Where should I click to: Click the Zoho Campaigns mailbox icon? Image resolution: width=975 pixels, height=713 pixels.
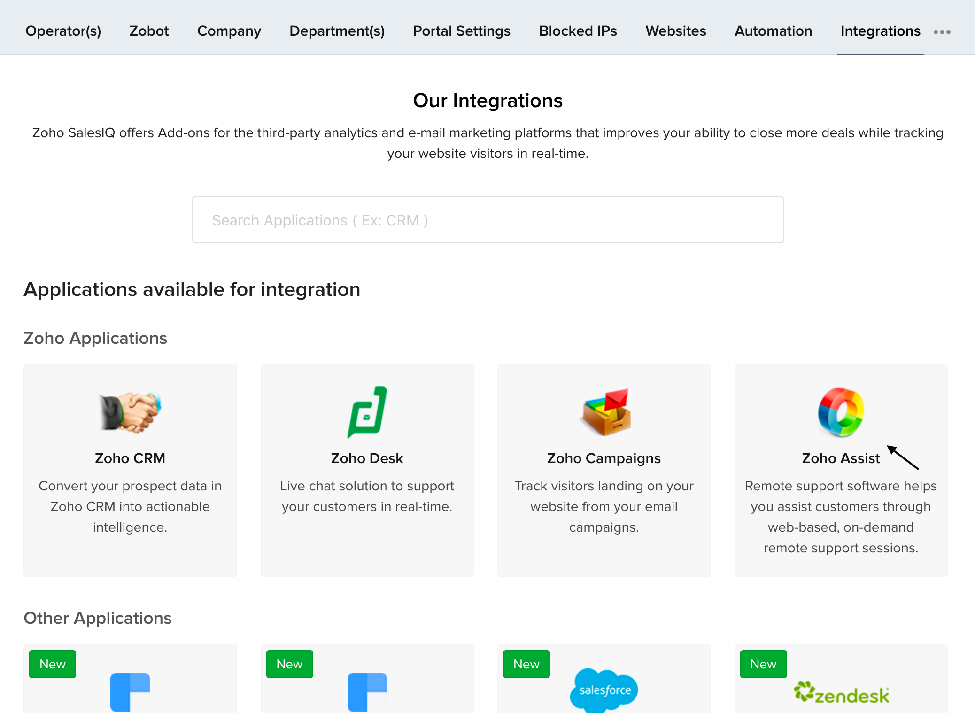(x=606, y=412)
